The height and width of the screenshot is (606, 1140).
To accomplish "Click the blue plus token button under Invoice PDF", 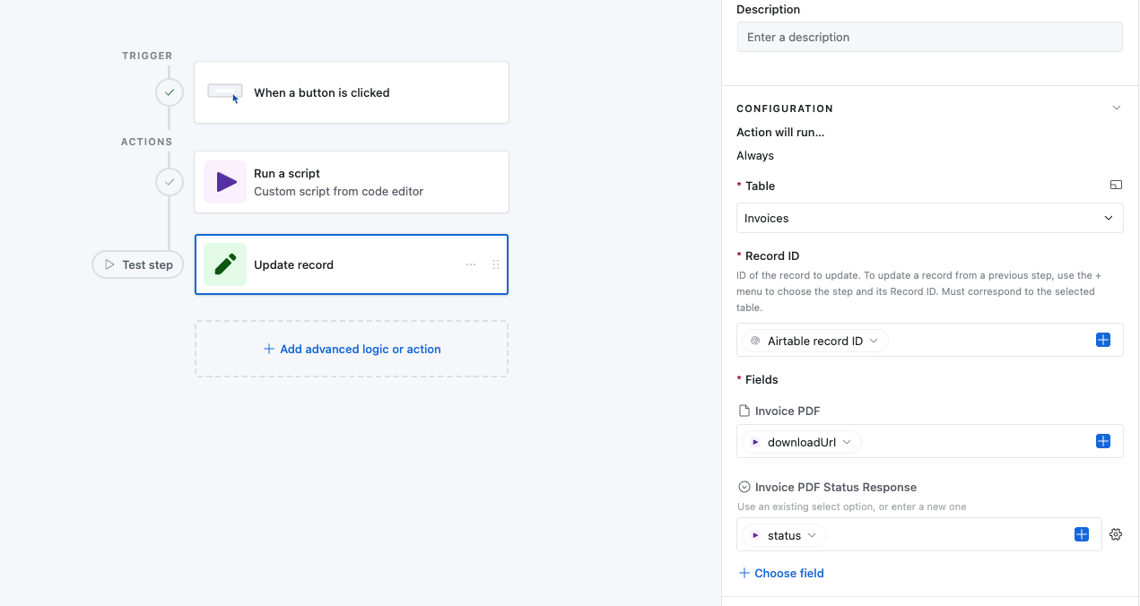I will point(1102,440).
